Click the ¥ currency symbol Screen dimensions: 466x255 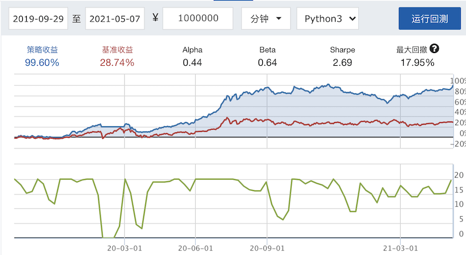pos(155,18)
